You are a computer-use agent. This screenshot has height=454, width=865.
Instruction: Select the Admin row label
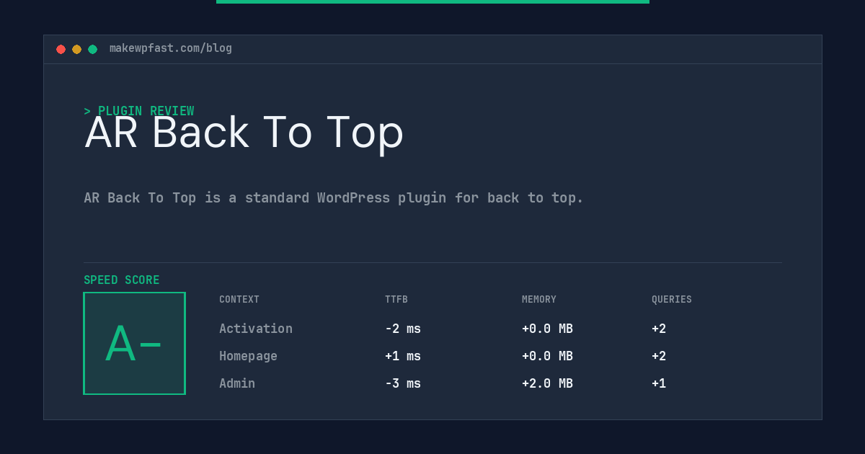coord(237,383)
